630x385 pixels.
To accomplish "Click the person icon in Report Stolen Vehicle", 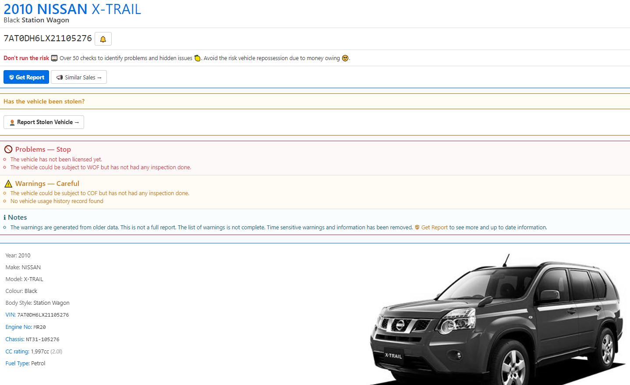I will (x=12, y=123).
